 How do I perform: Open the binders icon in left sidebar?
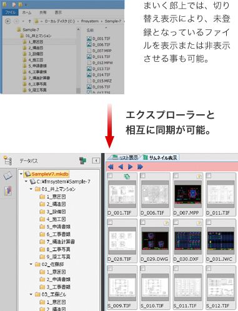(8, 190)
